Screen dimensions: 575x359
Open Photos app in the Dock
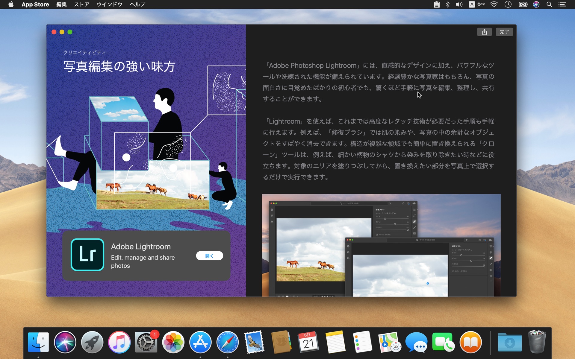tap(173, 342)
